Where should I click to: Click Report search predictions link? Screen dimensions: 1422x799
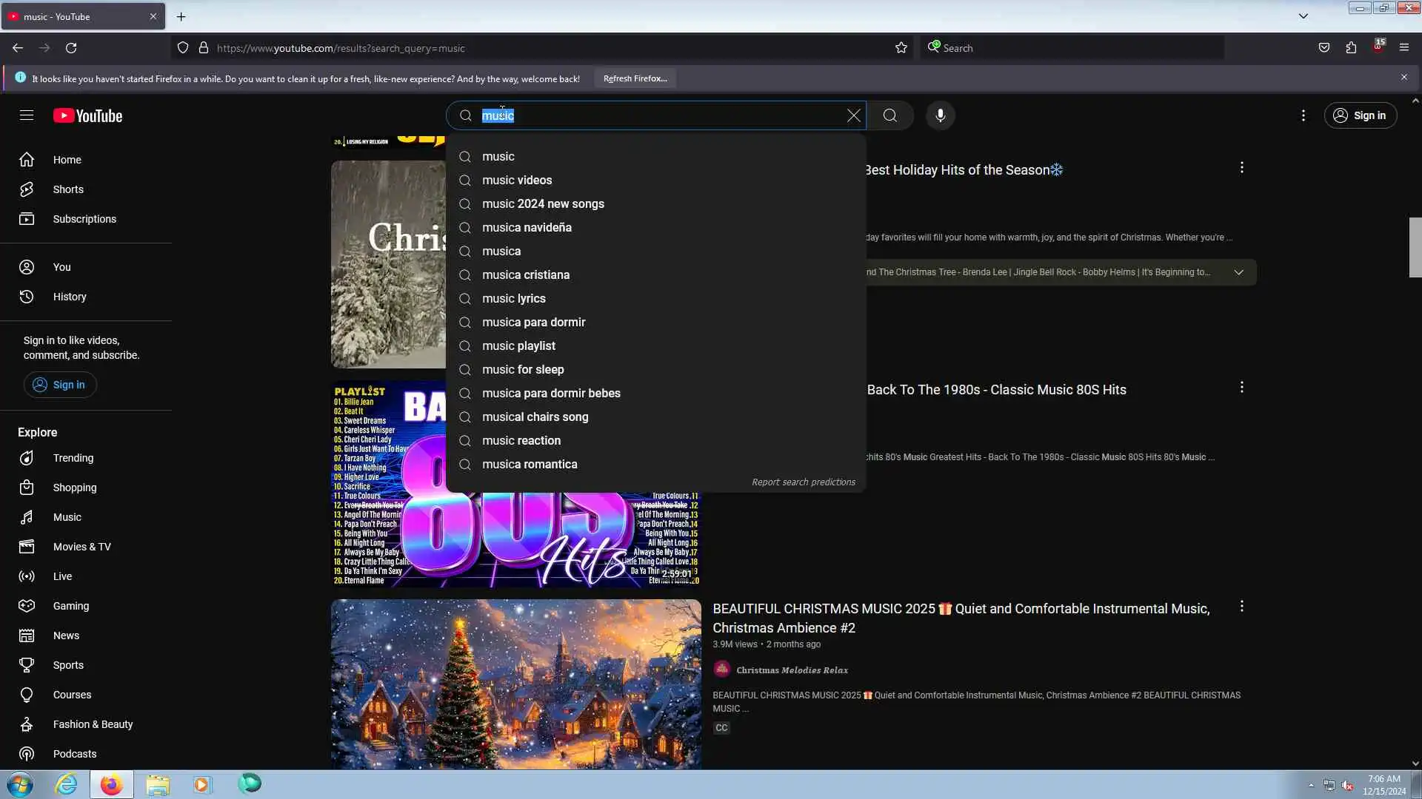(x=803, y=482)
